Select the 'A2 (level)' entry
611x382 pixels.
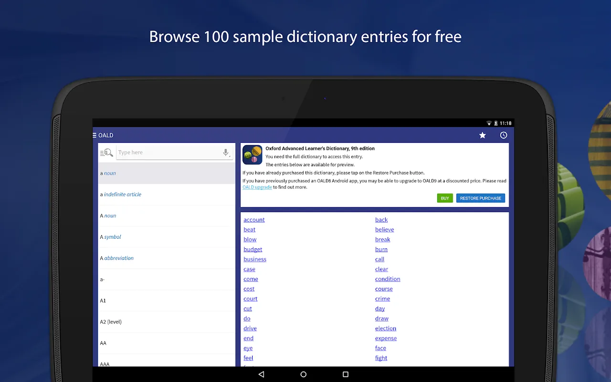(167, 322)
